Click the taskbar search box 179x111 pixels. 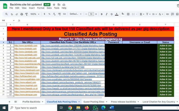pos(33,108)
